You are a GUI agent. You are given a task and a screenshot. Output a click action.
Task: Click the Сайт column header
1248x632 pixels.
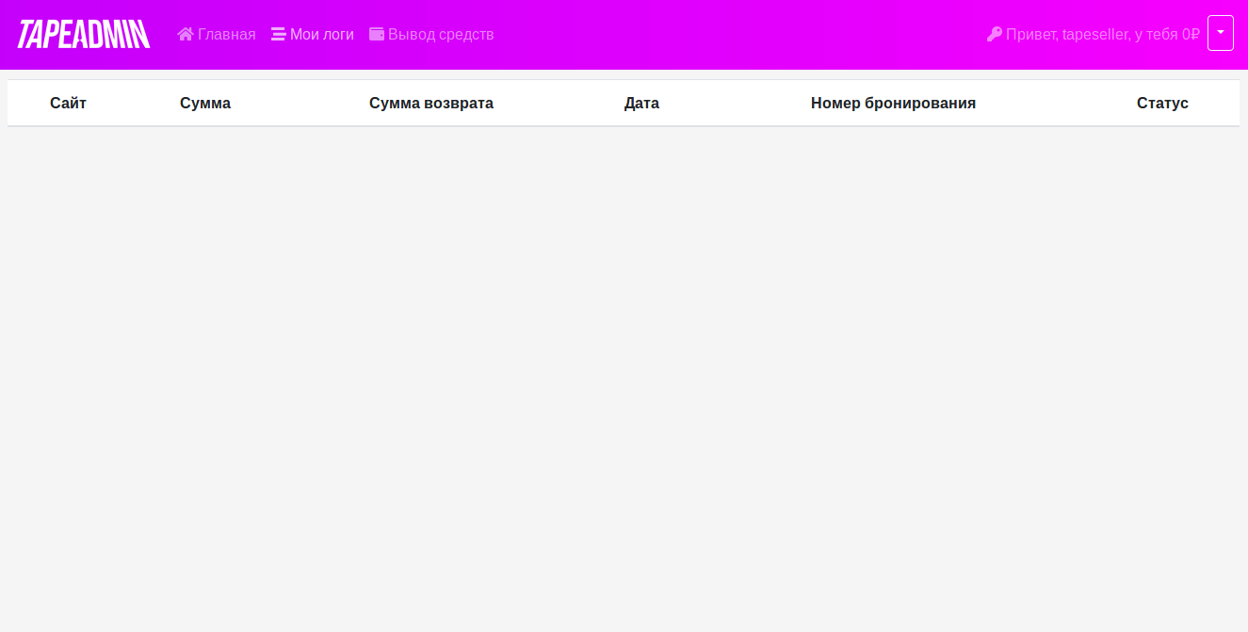pyautogui.click(x=68, y=103)
